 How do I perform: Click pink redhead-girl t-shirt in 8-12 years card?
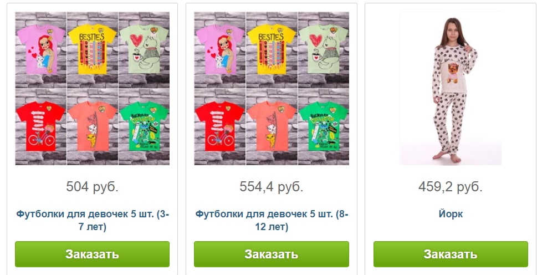click(220, 49)
